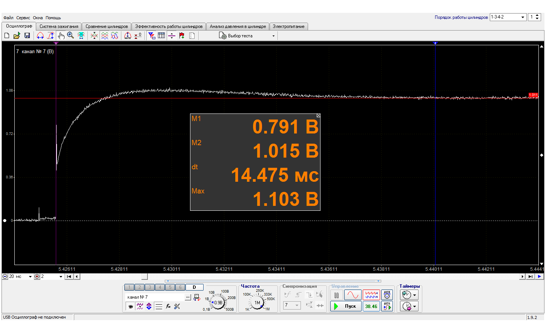Click the blue vertical arrows icon in channel panel
Image resolution: width=549 pixels, height=322 pixels.
[x=149, y=306]
